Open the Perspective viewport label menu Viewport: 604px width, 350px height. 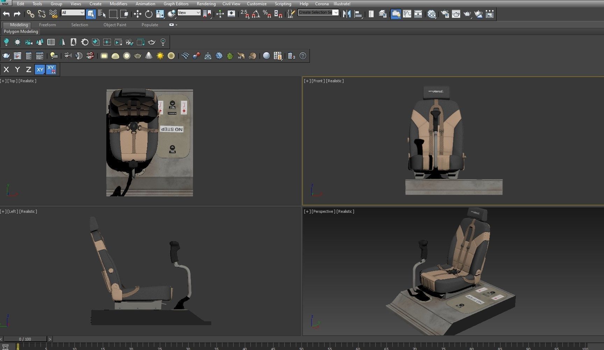[x=324, y=211]
